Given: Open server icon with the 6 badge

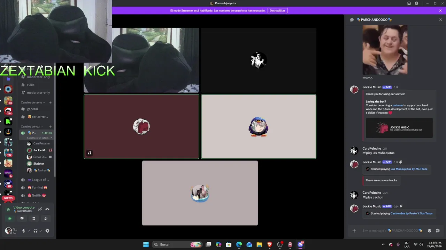Looking at the screenshot, I should coord(8,174).
